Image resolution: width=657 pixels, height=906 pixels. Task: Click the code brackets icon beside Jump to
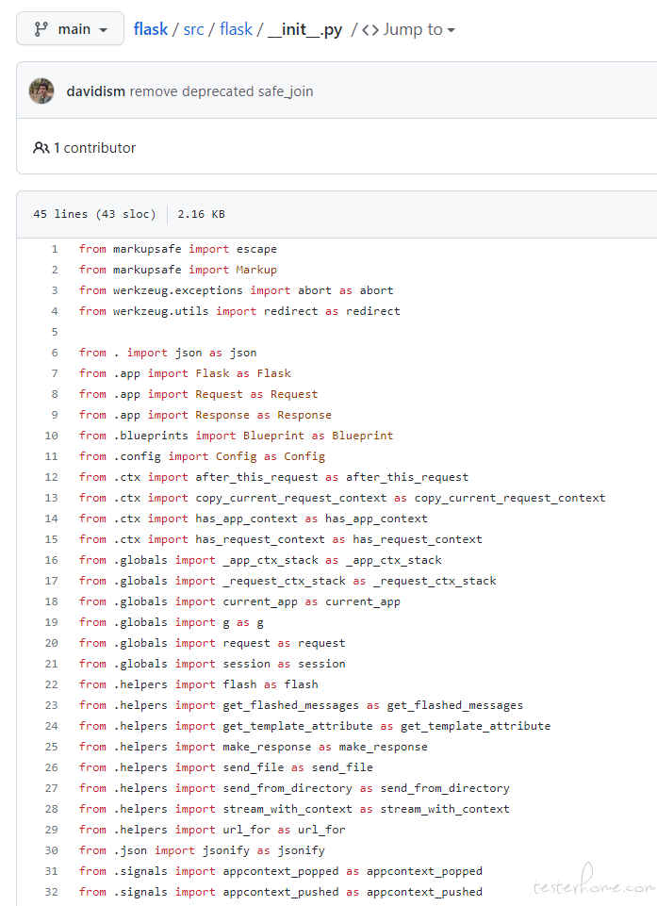click(x=370, y=29)
